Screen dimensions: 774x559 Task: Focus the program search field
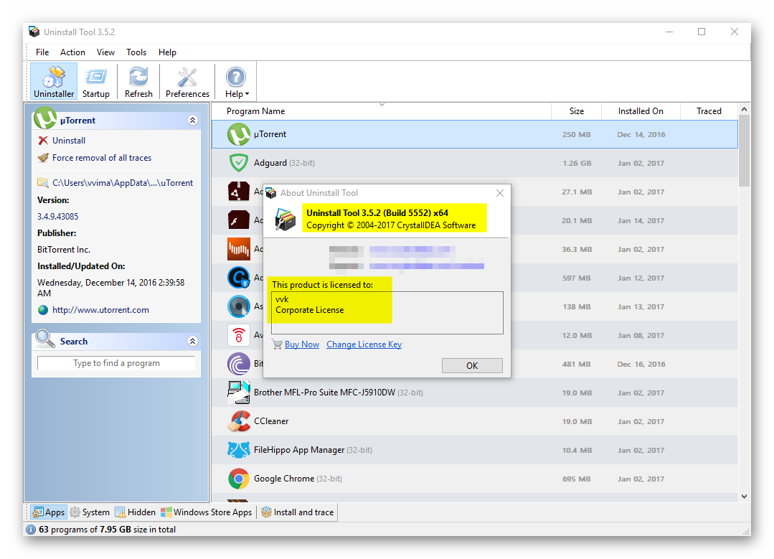tap(116, 363)
